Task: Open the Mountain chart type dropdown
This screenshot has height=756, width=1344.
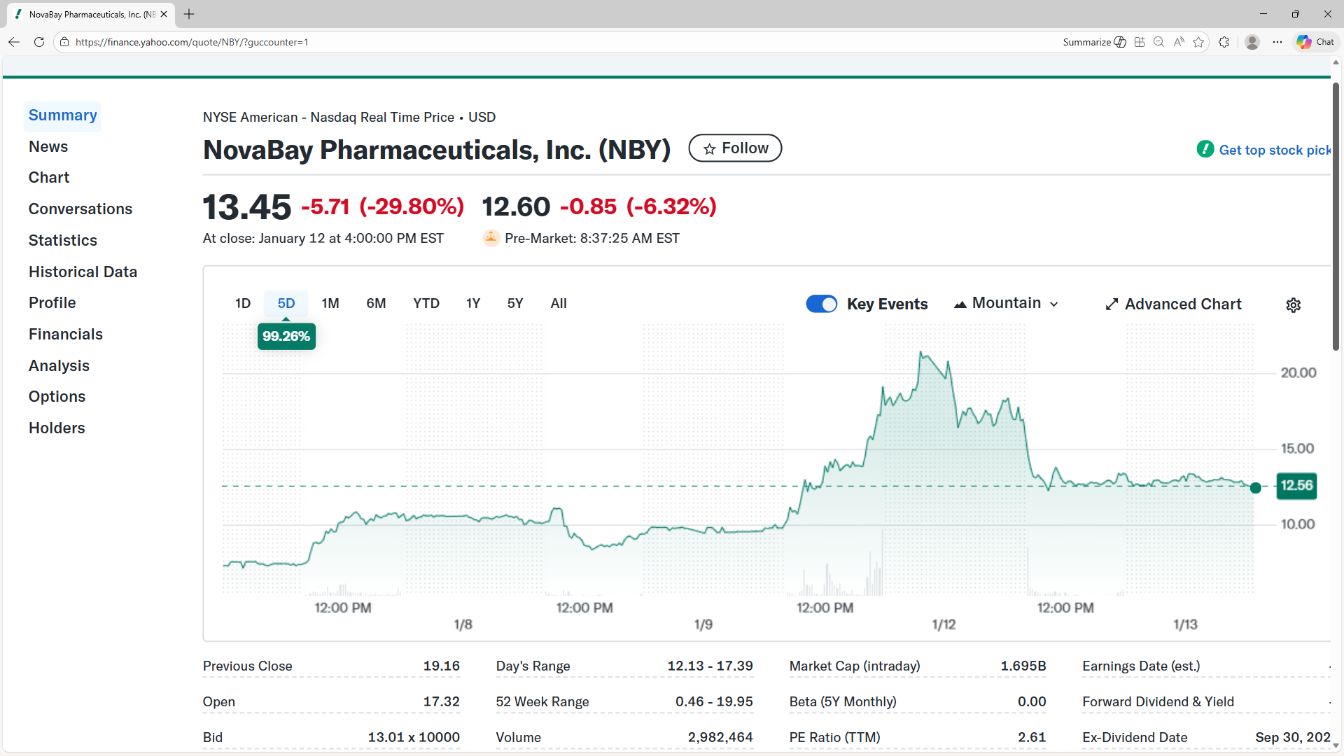Action: tap(1005, 303)
